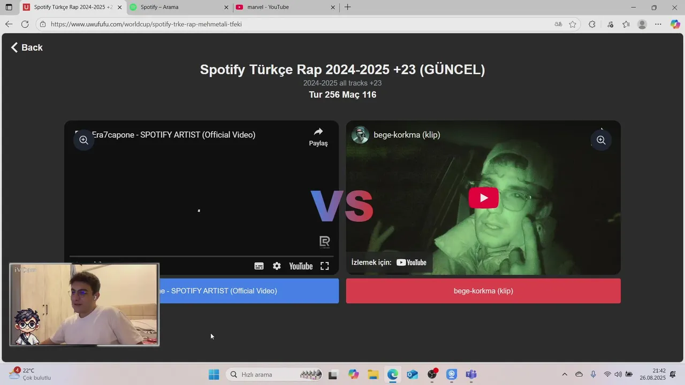Open subtitles on the Era7capone player
685x385 pixels.
[259, 266]
